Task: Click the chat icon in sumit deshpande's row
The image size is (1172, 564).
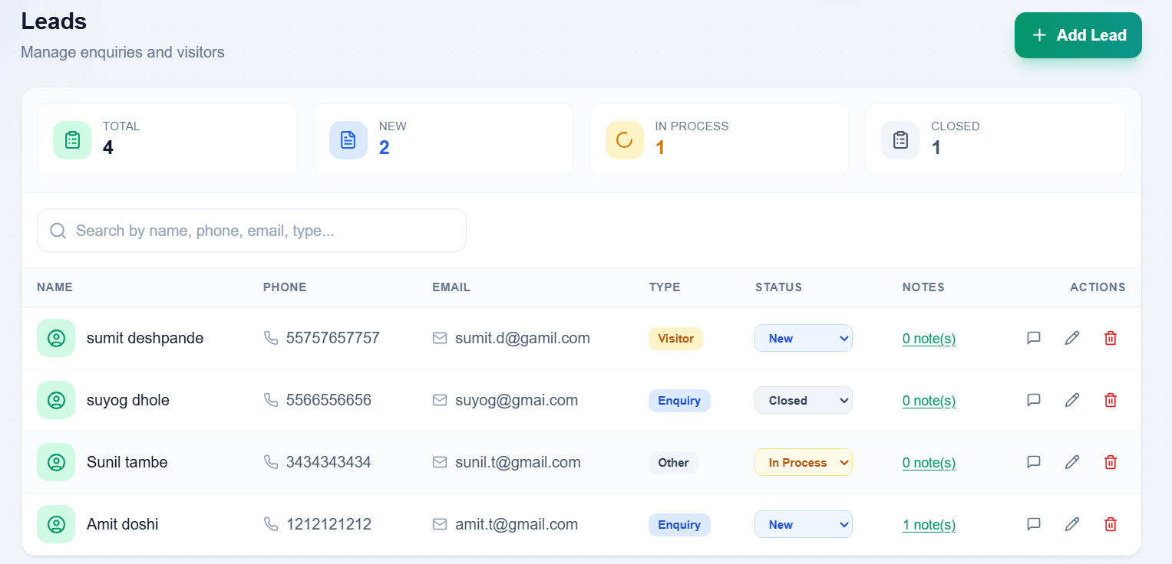Action: click(x=1034, y=338)
